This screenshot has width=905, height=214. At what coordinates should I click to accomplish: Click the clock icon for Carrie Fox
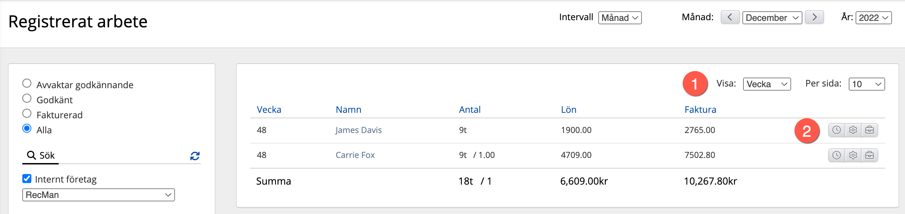coord(836,155)
